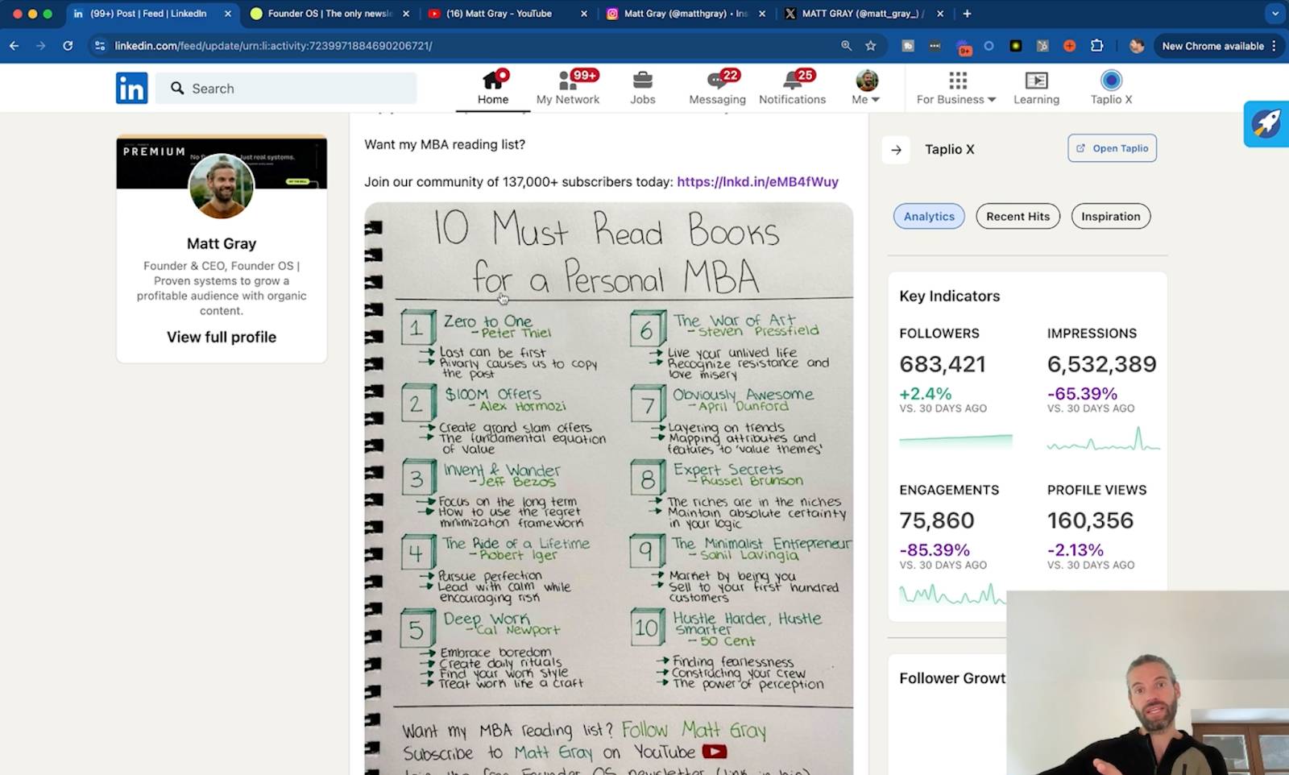The height and width of the screenshot is (775, 1289).
Task: Open the zoom magnifier in address bar
Action: coord(846,46)
